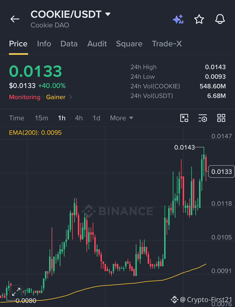Image resolution: width=235 pixels, height=307 pixels.
Task: Tap the $0.0133 dollar price
Action: [22, 86]
